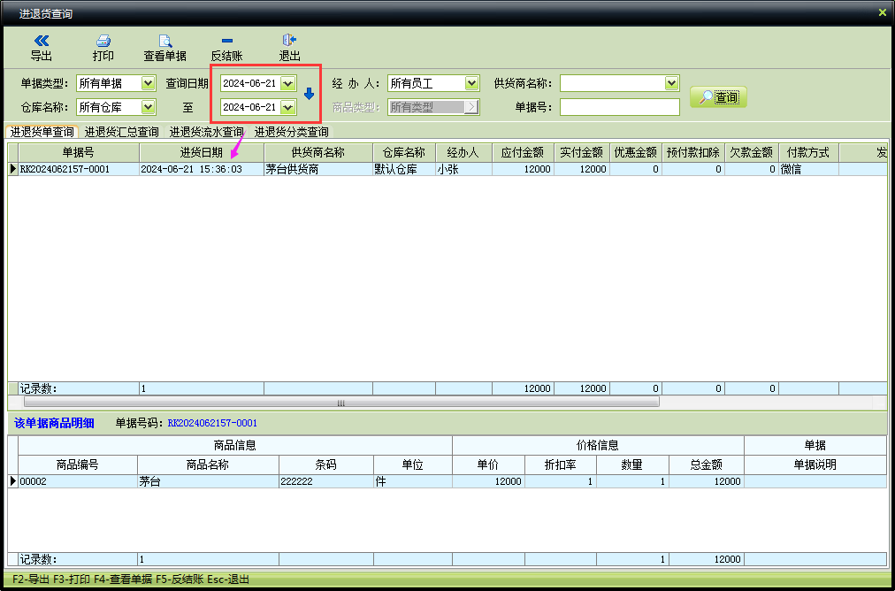This screenshot has width=895, height=591.
Task: Click the blue down arrow beside dates
Action: tap(309, 94)
